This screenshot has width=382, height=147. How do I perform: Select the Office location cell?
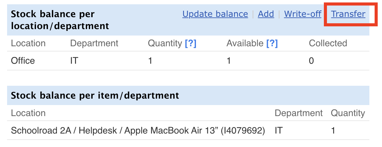(23, 61)
